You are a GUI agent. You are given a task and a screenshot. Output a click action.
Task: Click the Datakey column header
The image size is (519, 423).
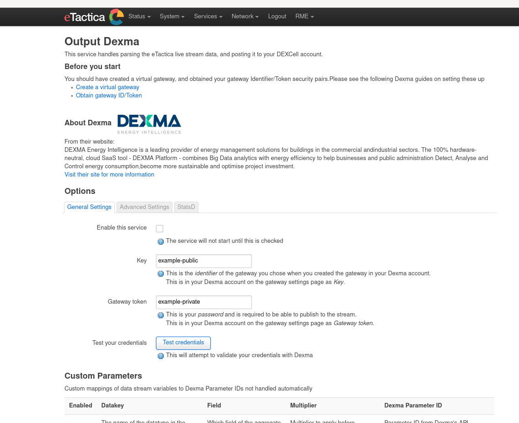pos(112,406)
